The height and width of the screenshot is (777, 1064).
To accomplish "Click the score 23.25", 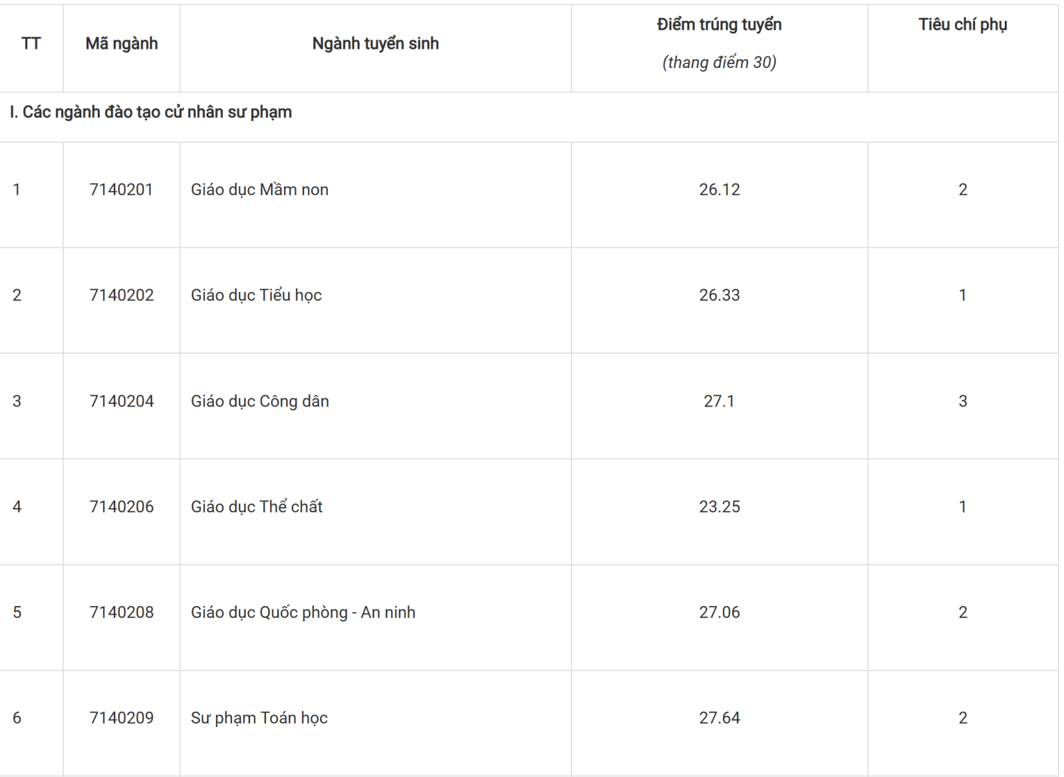I will pyautogui.click(x=720, y=506).
